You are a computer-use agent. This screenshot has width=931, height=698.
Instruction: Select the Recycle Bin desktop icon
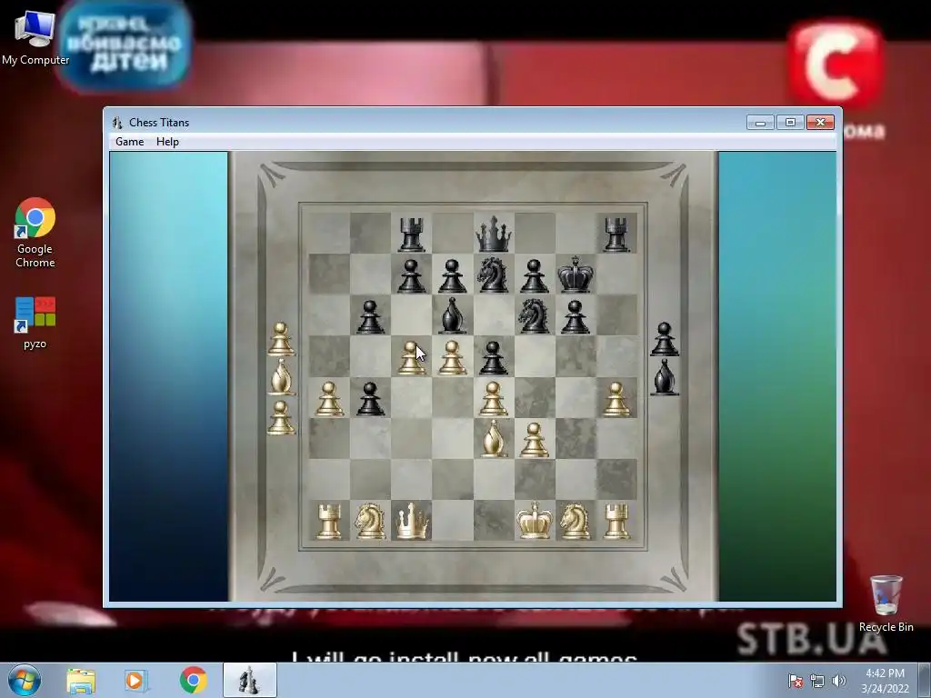point(886,603)
